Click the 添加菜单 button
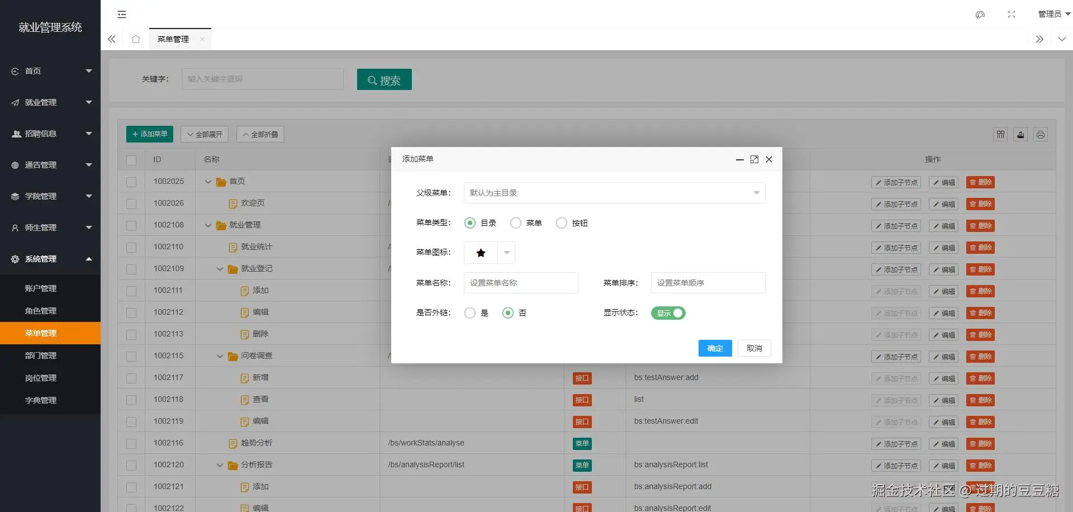This screenshot has width=1073, height=512. point(150,134)
